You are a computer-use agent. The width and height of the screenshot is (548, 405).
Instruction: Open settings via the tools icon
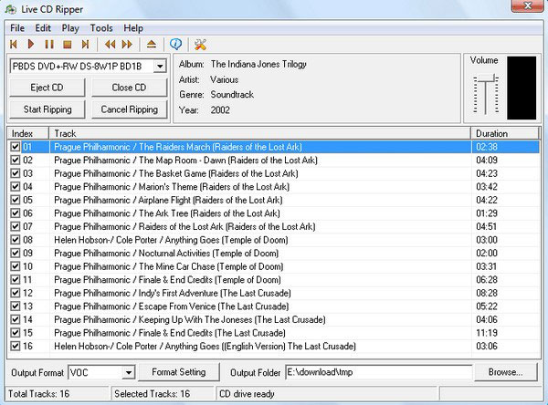[x=201, y=44]
